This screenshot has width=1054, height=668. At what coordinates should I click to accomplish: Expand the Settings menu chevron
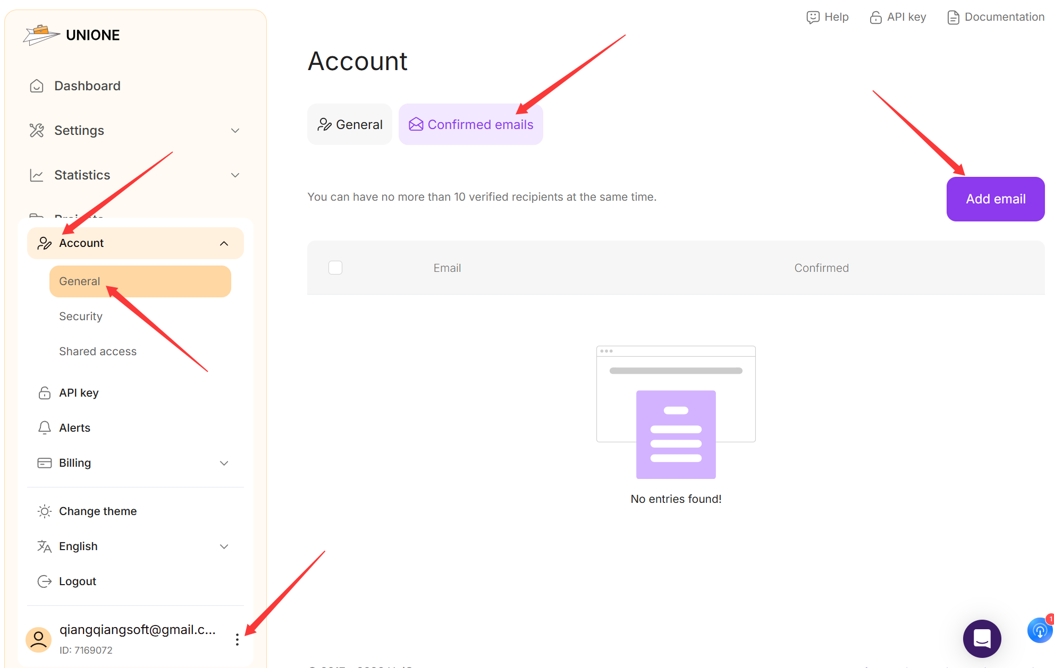tap(235, 131)
